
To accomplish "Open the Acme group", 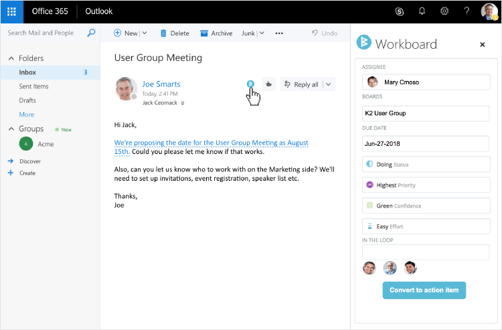I will pyautogui.click(x=46, y=144).
